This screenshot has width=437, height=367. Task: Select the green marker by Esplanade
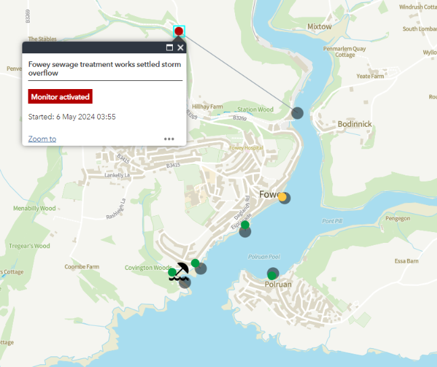pyautogui.click(x=245, y=225)
